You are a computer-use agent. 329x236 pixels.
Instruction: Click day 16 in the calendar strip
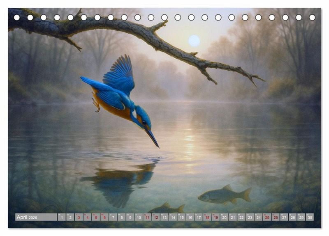[x=190, y=217]
